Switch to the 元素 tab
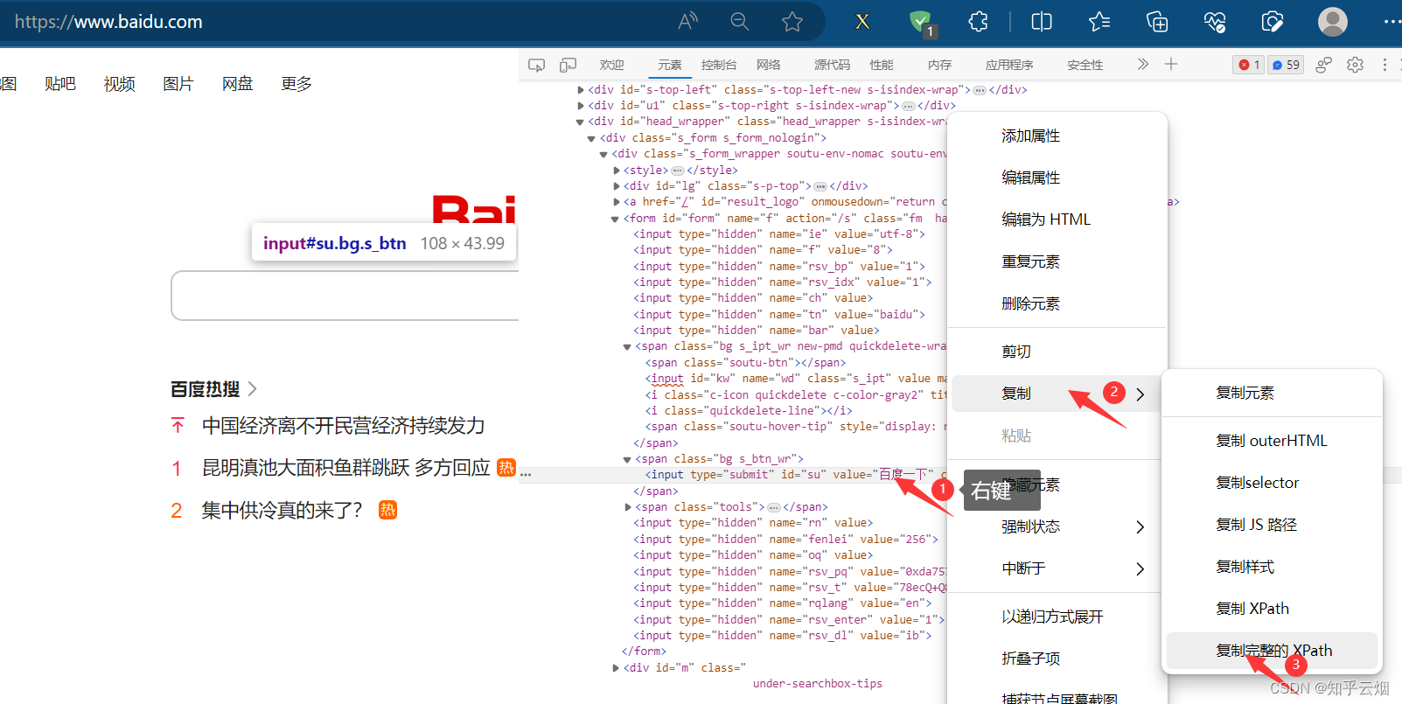 tap(670, 65)
